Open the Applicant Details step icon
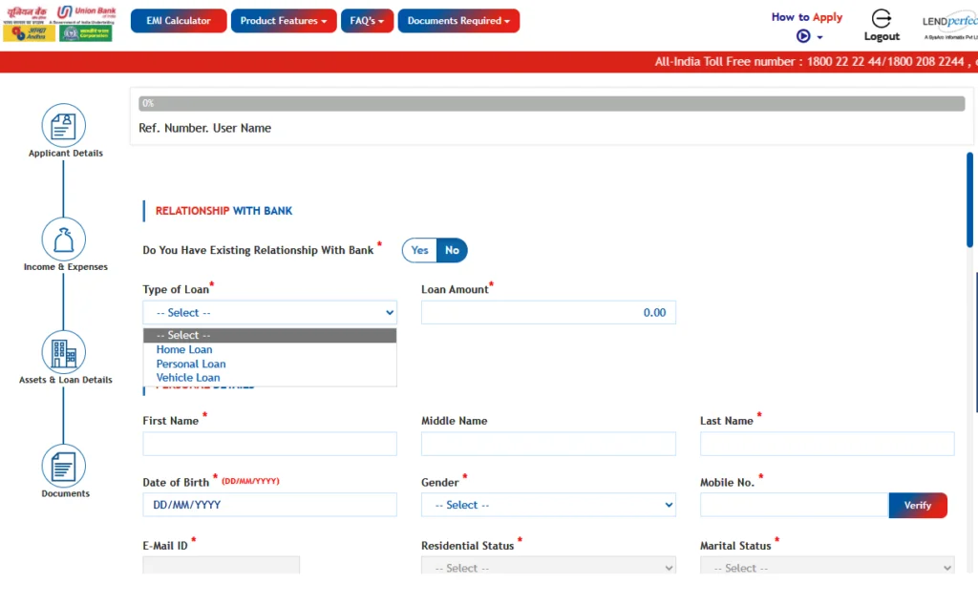Screen dimensions: 978x604 pos(63,126)
